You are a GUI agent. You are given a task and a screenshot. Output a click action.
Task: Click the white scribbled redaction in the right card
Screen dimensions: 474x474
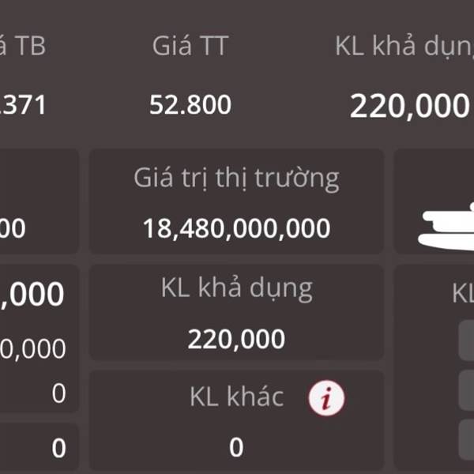click(x=446, y=228)
